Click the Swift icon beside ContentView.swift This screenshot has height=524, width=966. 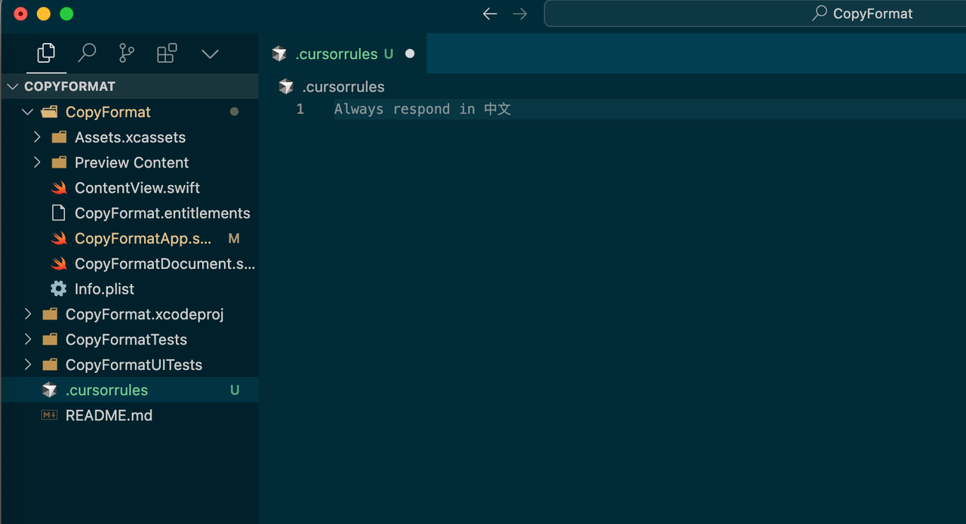click(59, 188)
